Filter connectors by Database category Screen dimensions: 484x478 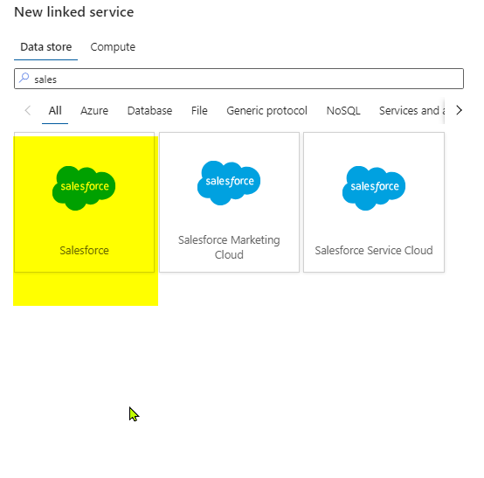point(149,111)
